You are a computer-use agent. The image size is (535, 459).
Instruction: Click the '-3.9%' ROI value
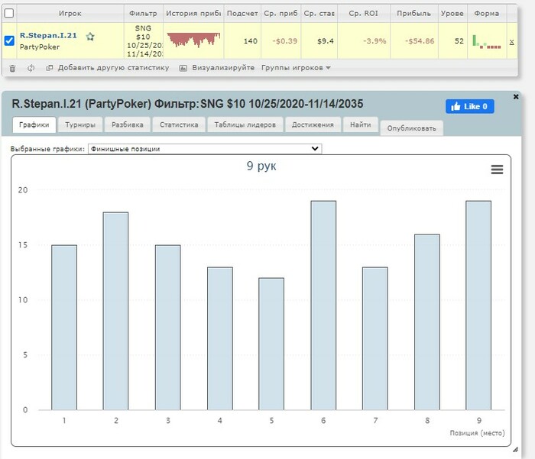click(x=374, y=41)
